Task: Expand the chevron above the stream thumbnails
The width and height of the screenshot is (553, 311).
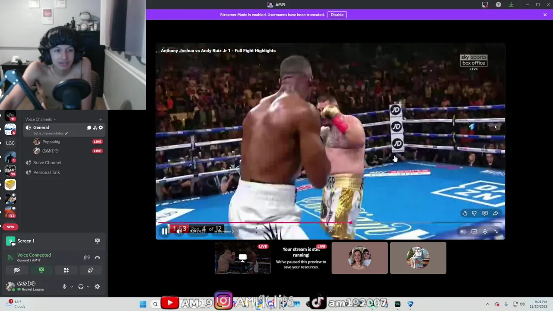Action: 330,231
